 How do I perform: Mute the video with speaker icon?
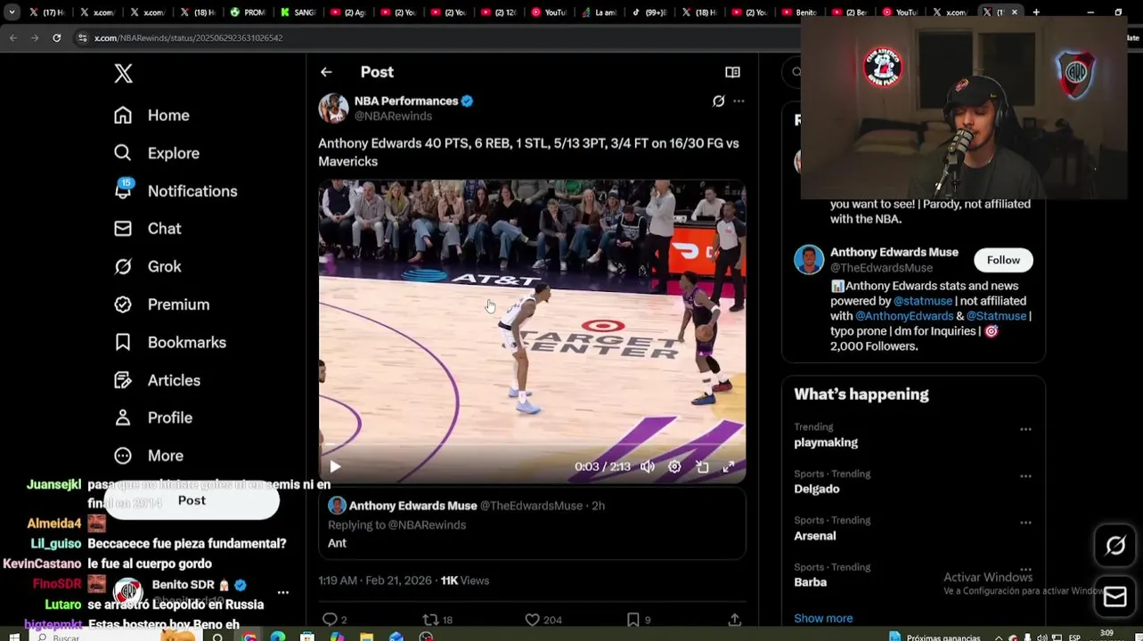[648, 467]
